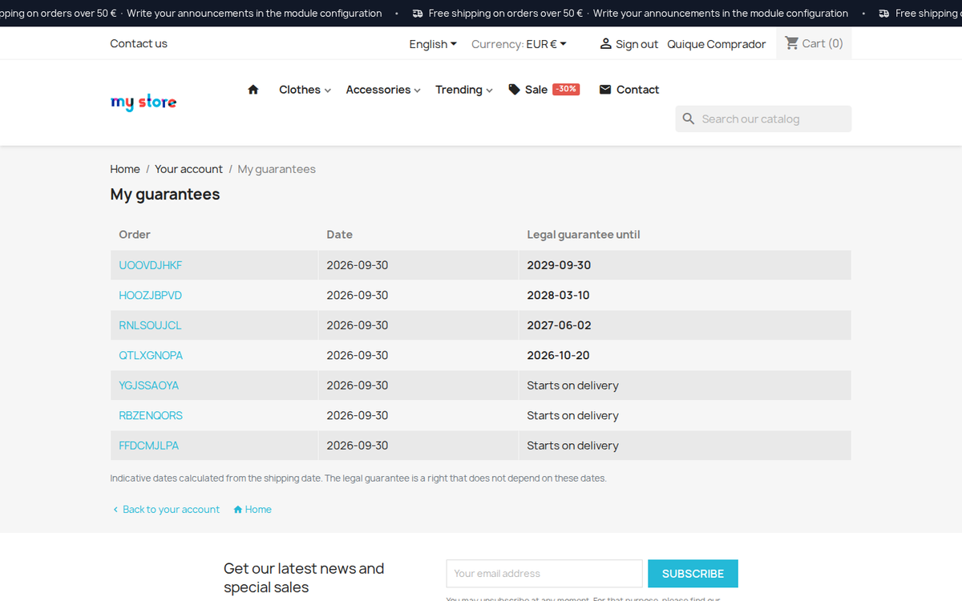The image size is (962, 601).
Task: Click Back to your account link
Action: [166, 510]
